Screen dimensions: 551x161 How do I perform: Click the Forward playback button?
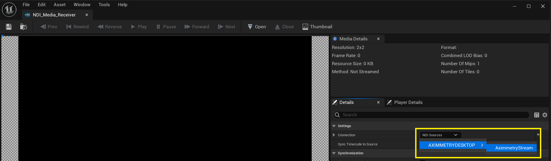197,27
